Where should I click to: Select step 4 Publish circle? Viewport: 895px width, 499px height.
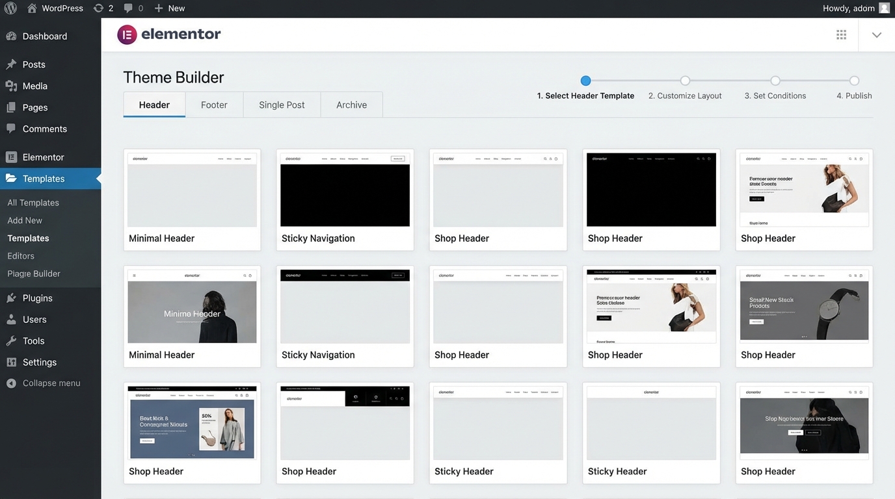(854, 81)
